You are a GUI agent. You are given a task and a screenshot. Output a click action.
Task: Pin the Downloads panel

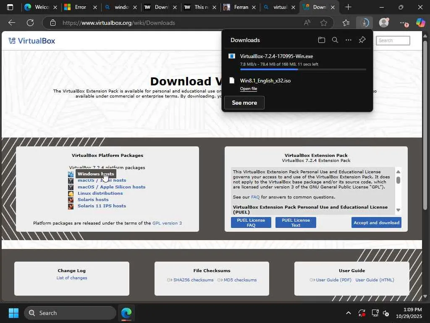pyautogui.click(x=362, y=40)
